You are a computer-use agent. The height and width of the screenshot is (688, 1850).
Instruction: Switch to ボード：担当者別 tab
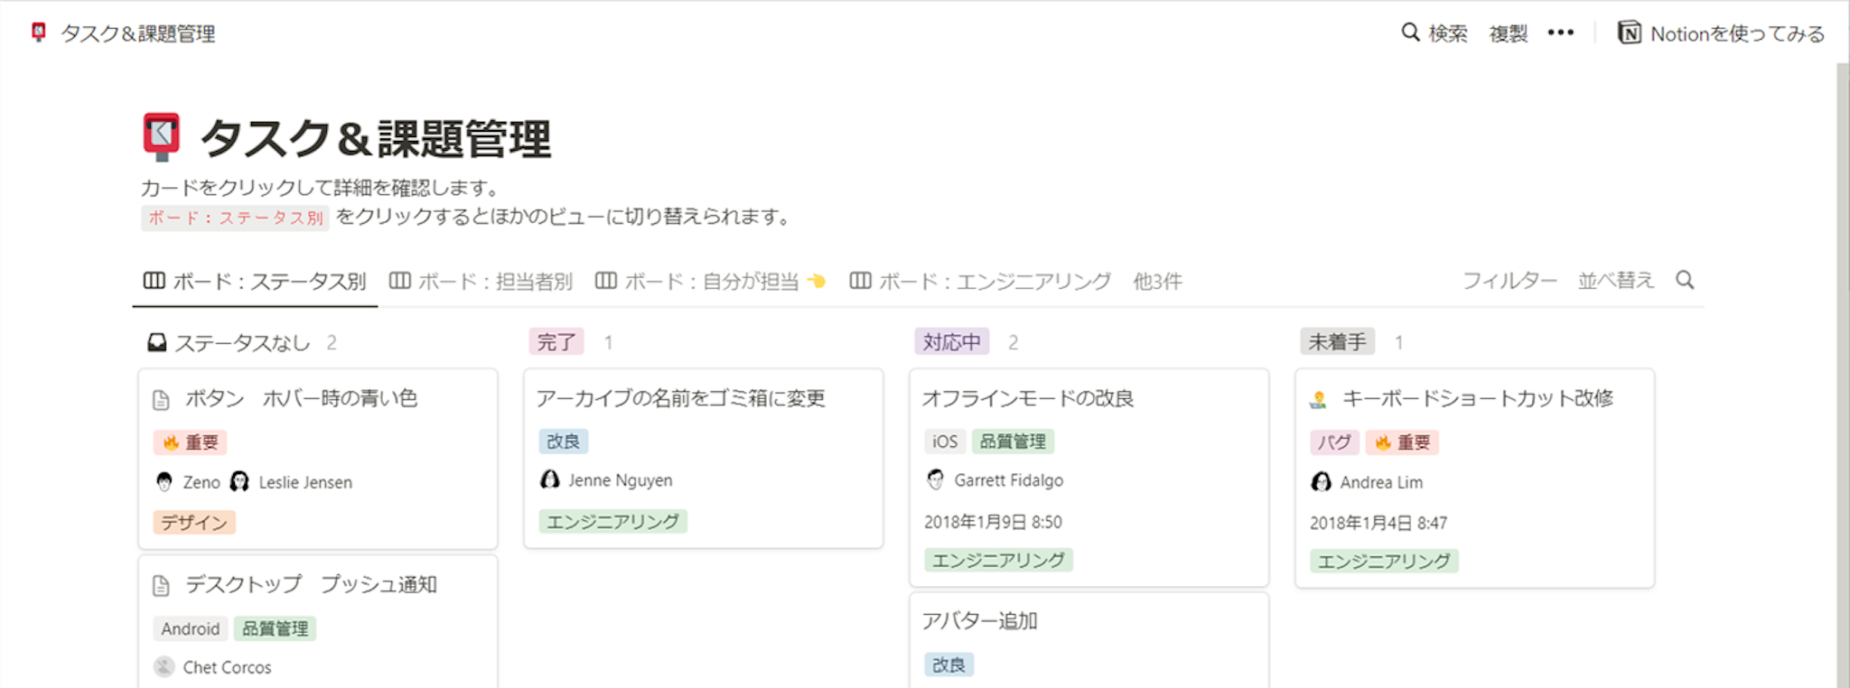[x=481, y=282]
